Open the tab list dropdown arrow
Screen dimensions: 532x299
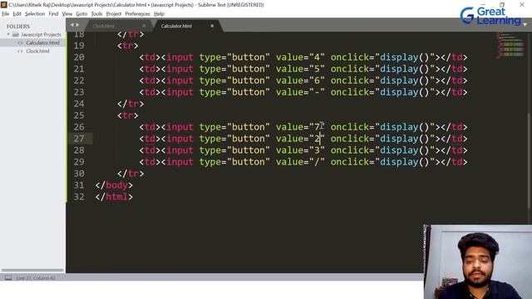tap(525, 25)
